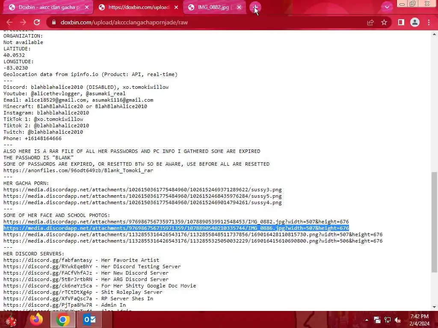
Task: Expand the tab search dropdown chevron
Action: [387, 7]
